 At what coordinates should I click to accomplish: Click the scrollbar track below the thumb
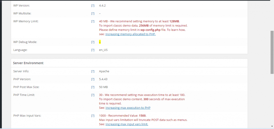(x=272, y=101)
